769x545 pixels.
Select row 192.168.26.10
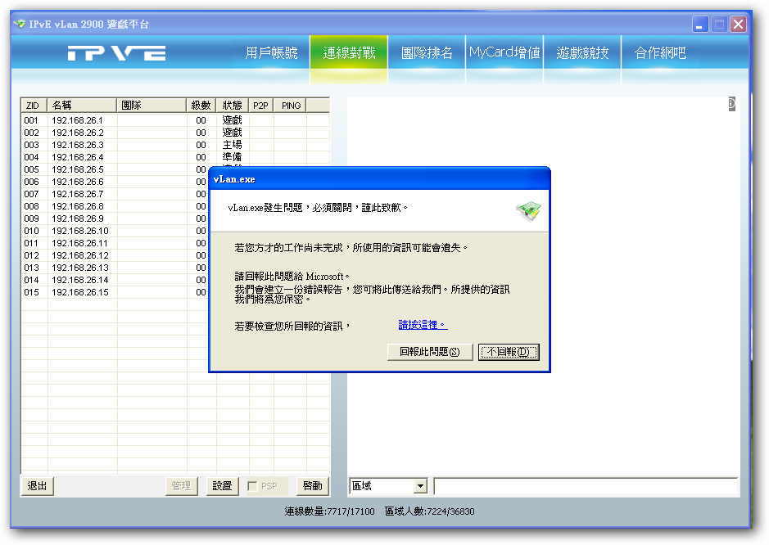click(x=115, y=230)
